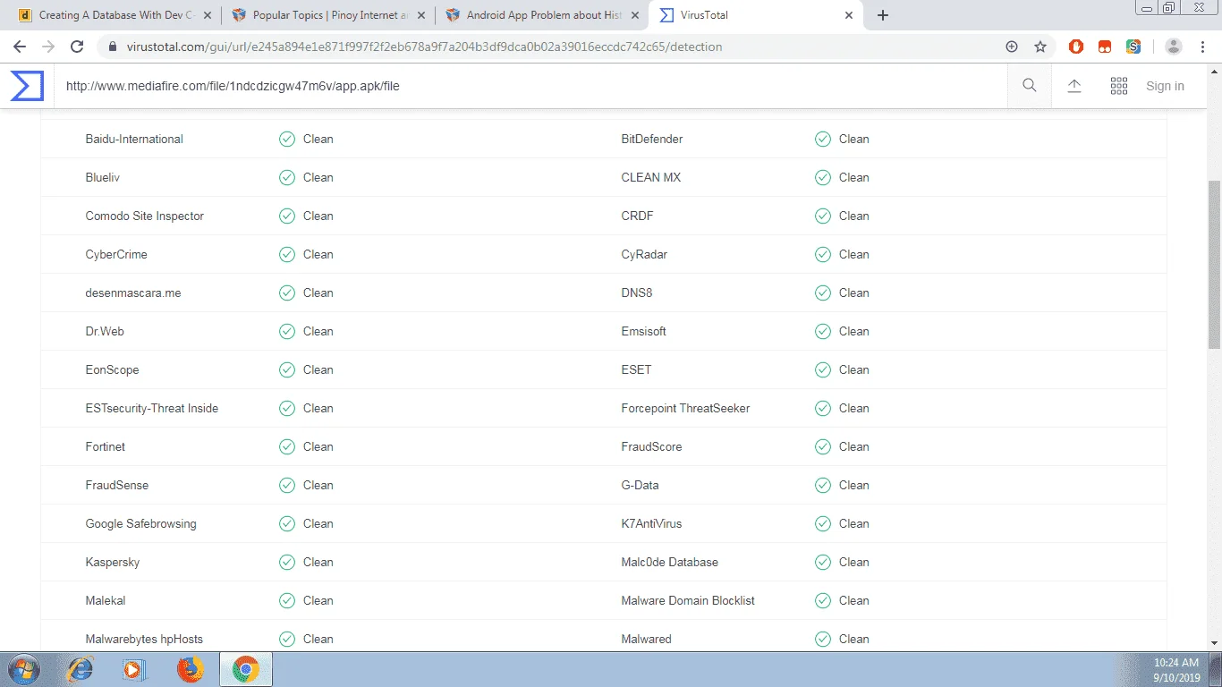Viewport: 1222px width, 687px height.
Task: Click the page vertical scrollbar thumb
Action: [x=1214, y=264]
